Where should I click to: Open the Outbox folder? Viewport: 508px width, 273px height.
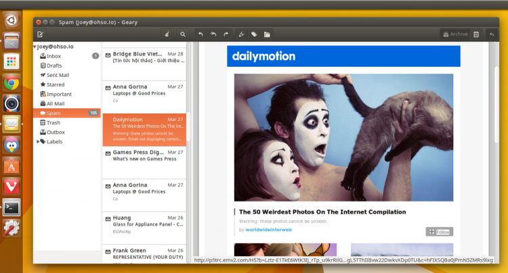tap(67, 132)
